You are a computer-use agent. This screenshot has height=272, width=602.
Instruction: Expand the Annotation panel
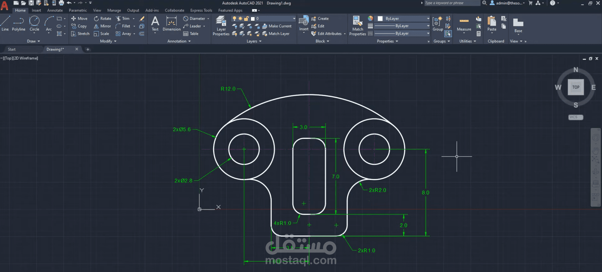pyautogui.click(x=179, y=41)
